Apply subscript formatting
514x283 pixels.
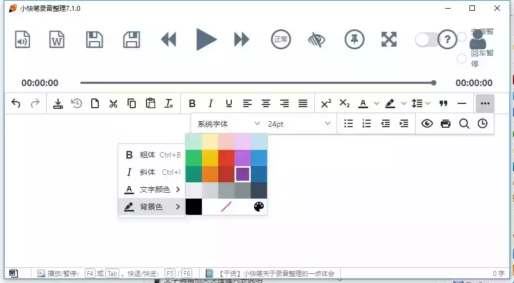tap(345, 103)
